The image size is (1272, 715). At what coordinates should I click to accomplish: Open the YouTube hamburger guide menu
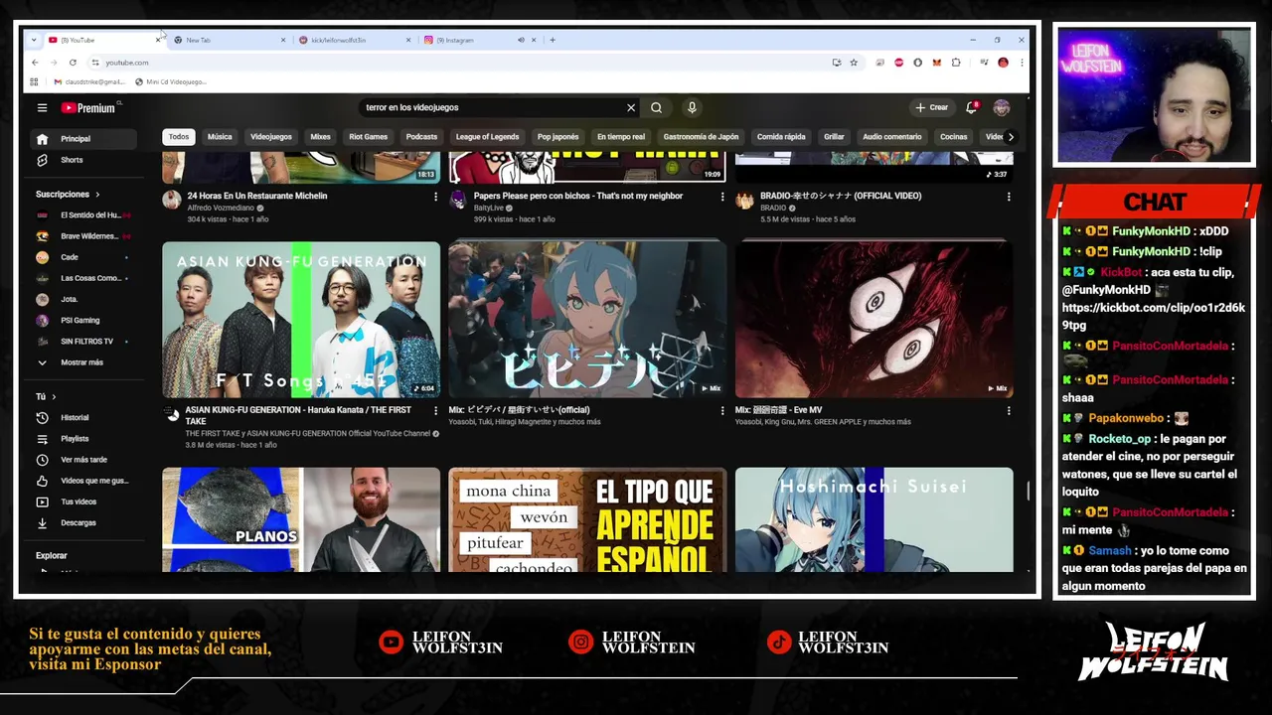click(x=42, y=107)
